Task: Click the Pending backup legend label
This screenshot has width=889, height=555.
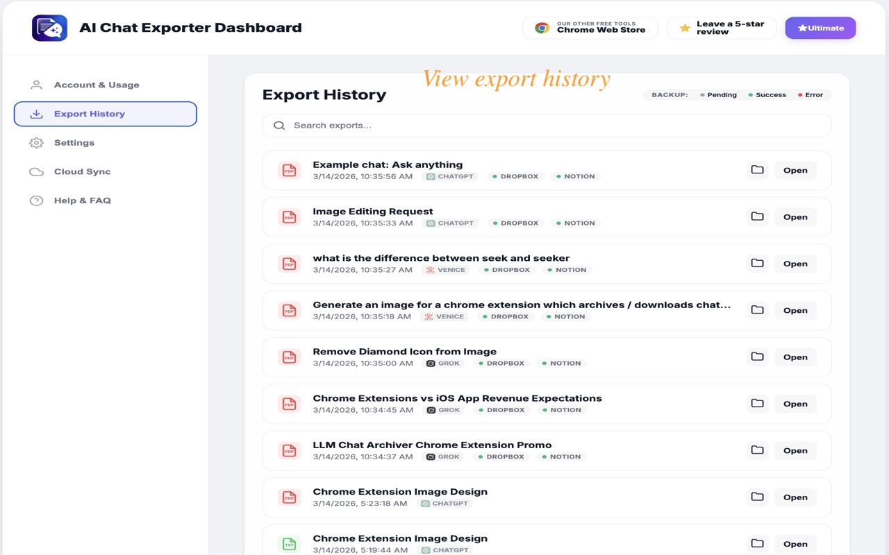Action: 722,95
